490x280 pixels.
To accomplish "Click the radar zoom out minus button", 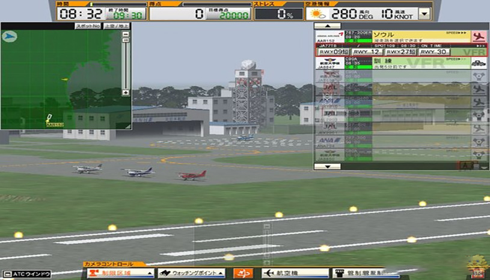I will [x=125, y=35].
